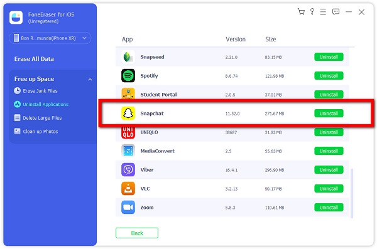Click the Spotify app icon
377x249 pixels.
(128, 76)
